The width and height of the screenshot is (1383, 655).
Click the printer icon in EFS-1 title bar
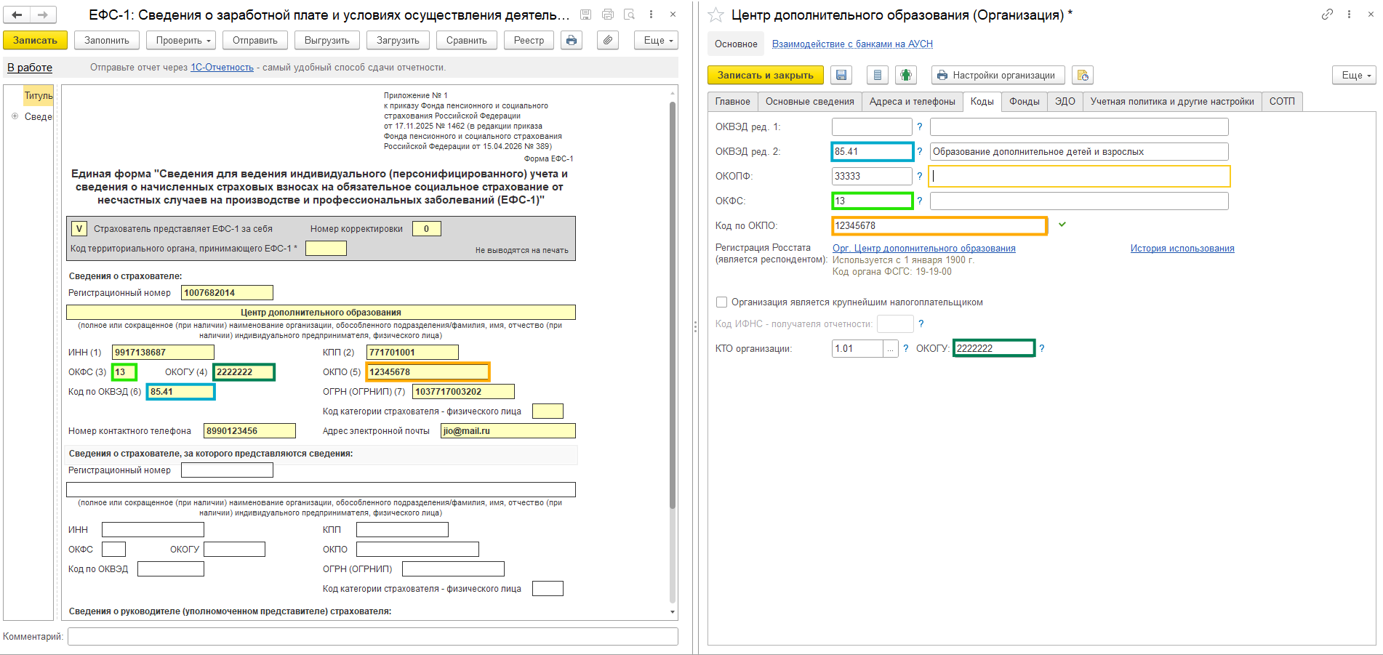pyautogui.click(x=608, y=15)
